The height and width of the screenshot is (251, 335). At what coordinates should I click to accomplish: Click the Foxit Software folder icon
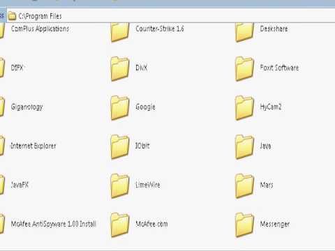click(244, 68)
